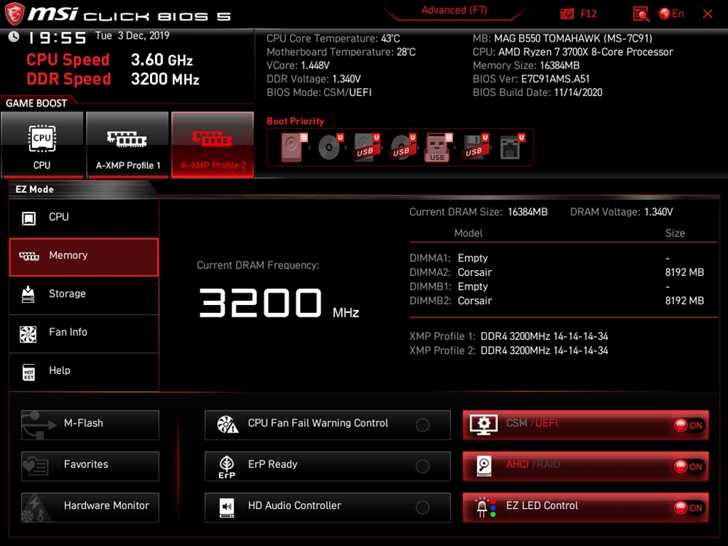Viewport: 728px width, 546px height.
Task: Open the Help tab in the sidebar
Action: 84,371
